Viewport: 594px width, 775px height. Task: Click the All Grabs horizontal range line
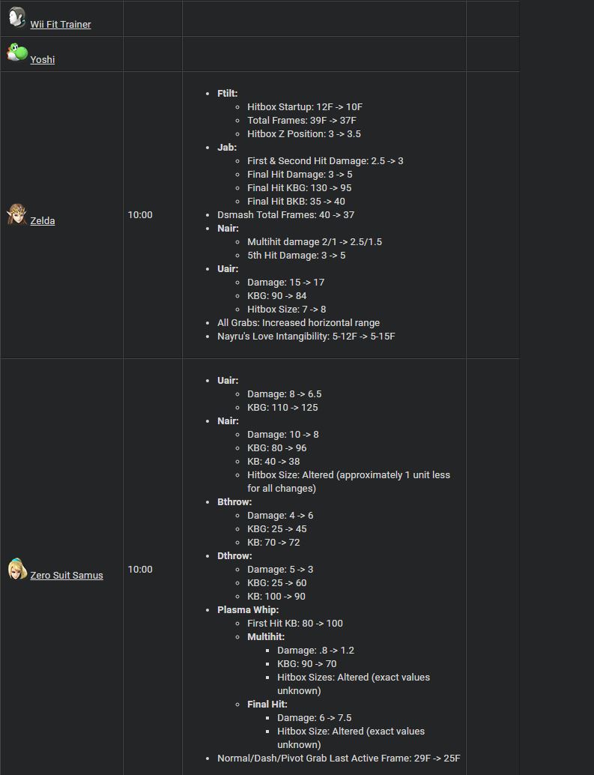coord(299,323)
